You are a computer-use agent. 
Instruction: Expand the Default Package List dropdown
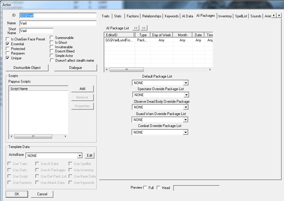(186, 83)
